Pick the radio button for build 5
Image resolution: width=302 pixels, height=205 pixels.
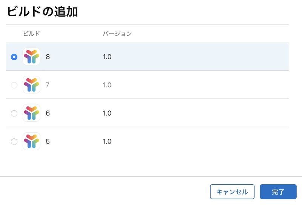(14, 142)
